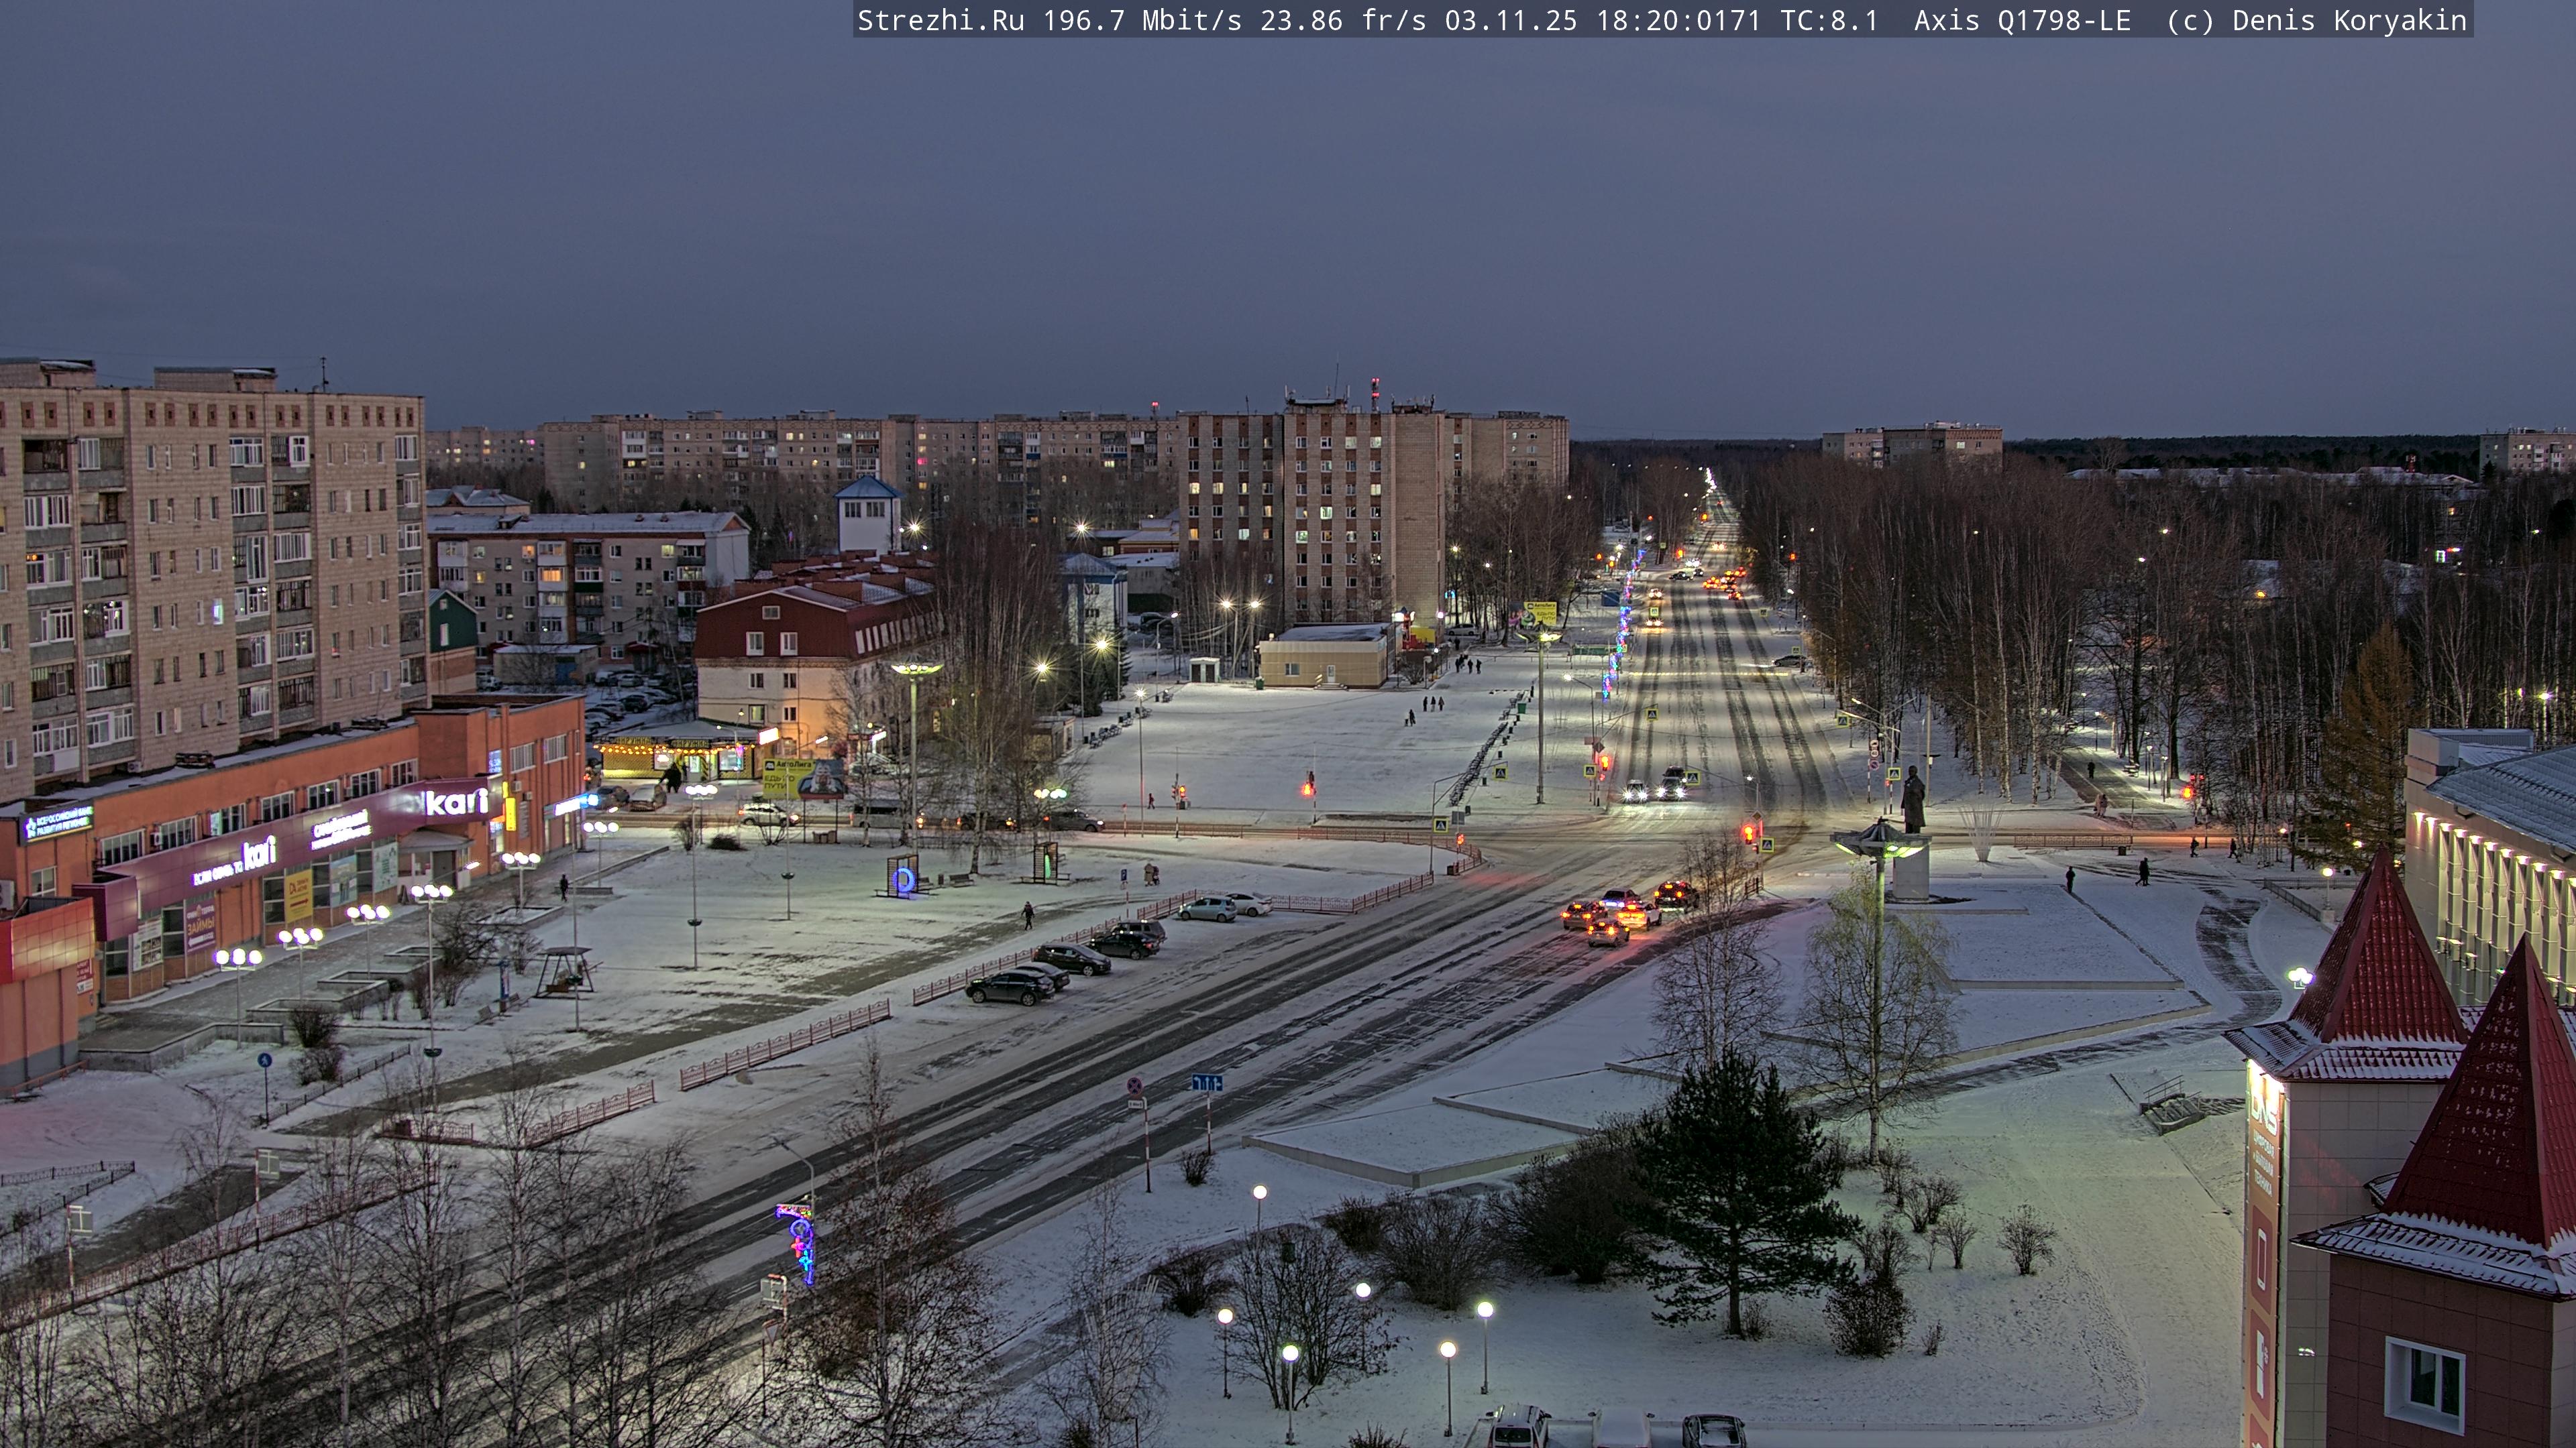The image size is (2576, 1448).
Task: Click the white car parked by the fence
Action: pyautogui.click(x=1249, y=904)
